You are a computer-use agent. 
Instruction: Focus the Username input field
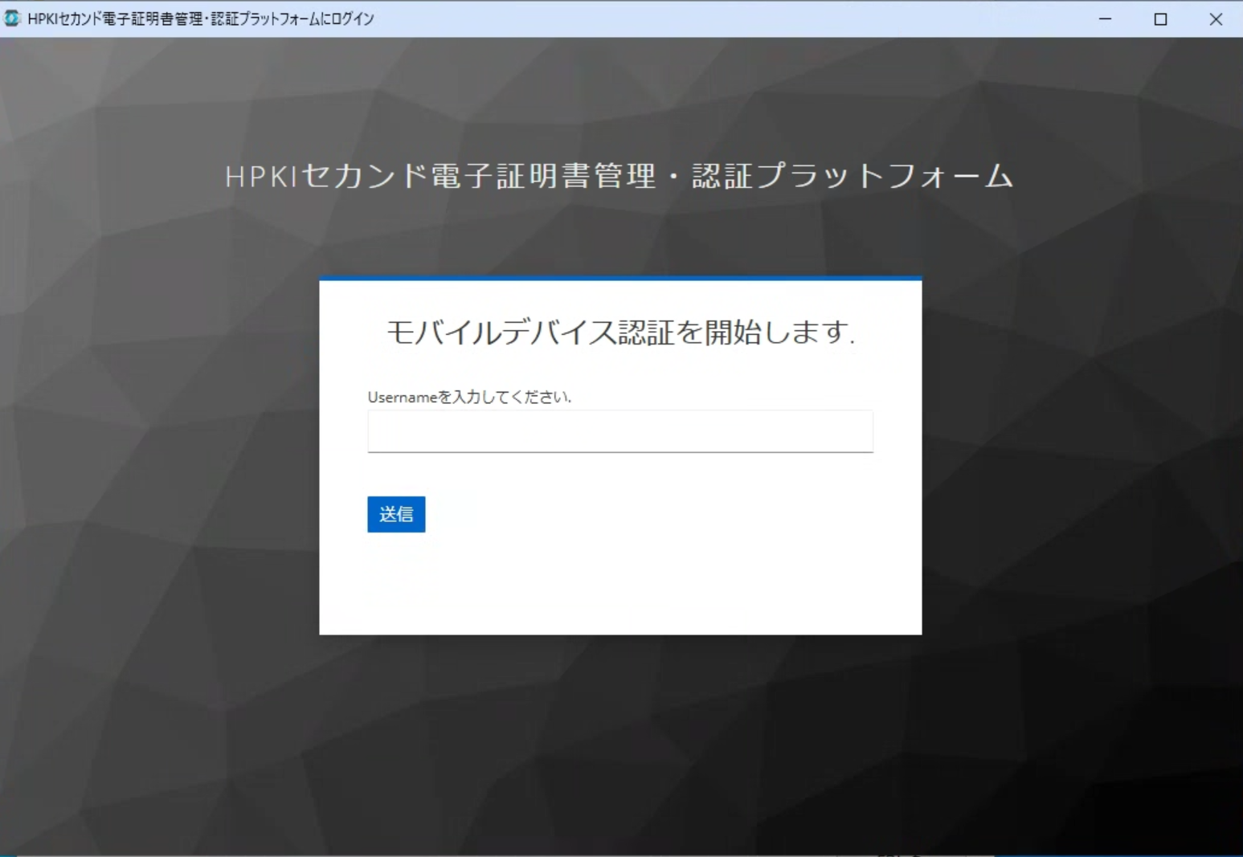619,431
